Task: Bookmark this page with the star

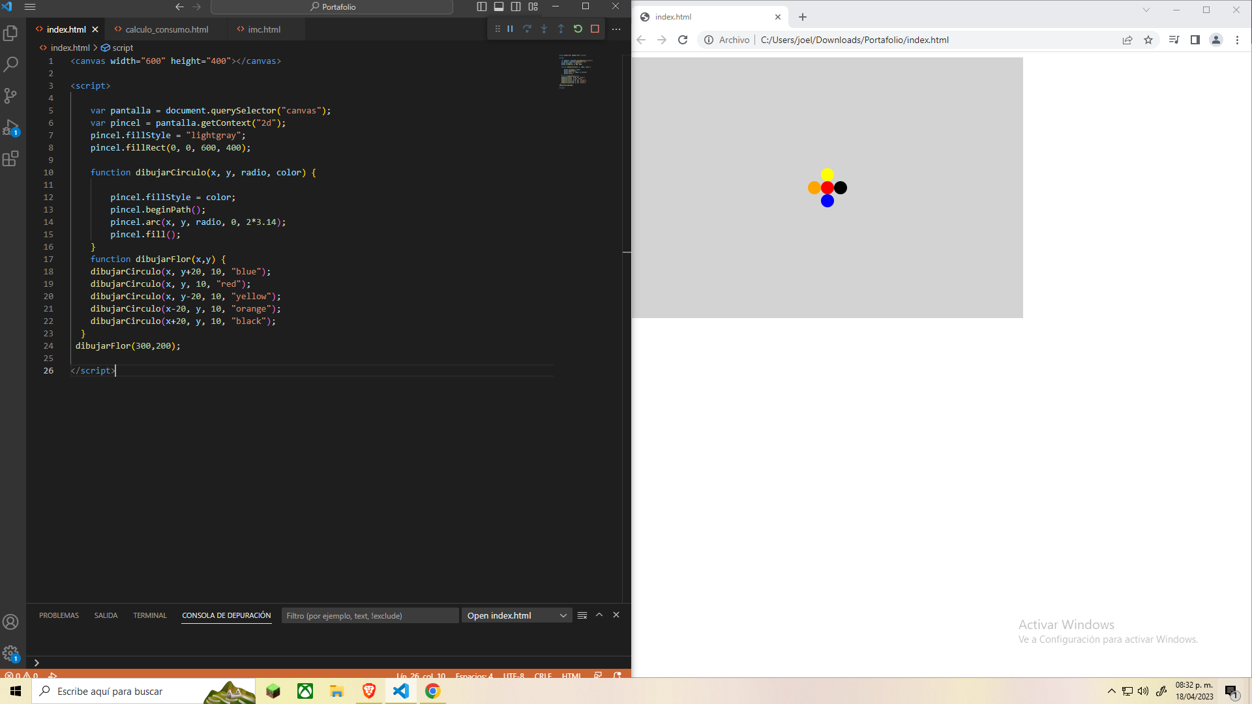Action: pyautogui.click(x=1148, y=40)
